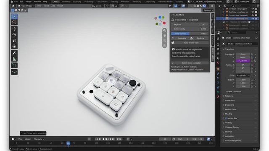
Task: Open the Object Mode dropdown
Action: (x=26, y=6)
